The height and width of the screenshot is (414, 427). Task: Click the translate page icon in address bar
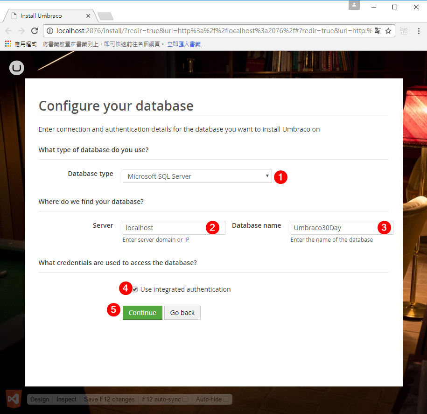[378, 31]
